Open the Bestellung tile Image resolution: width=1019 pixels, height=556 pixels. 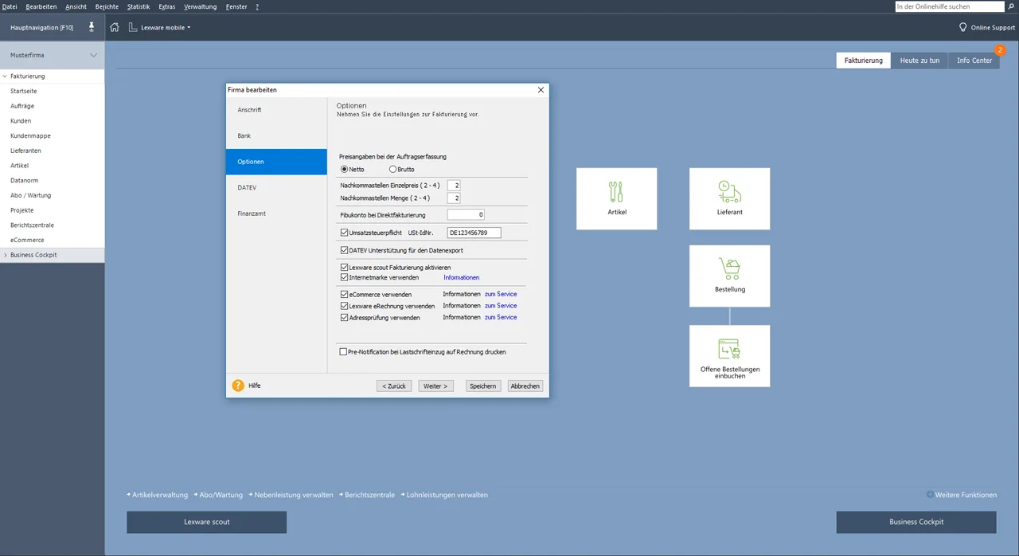(x=730, y=276)
